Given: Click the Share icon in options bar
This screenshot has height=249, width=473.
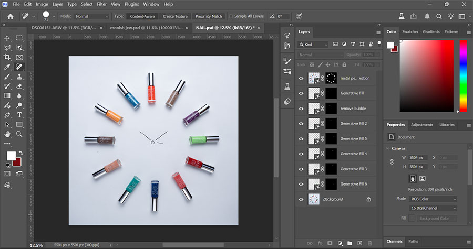Looking at the screenshot, I should point(413,17).
